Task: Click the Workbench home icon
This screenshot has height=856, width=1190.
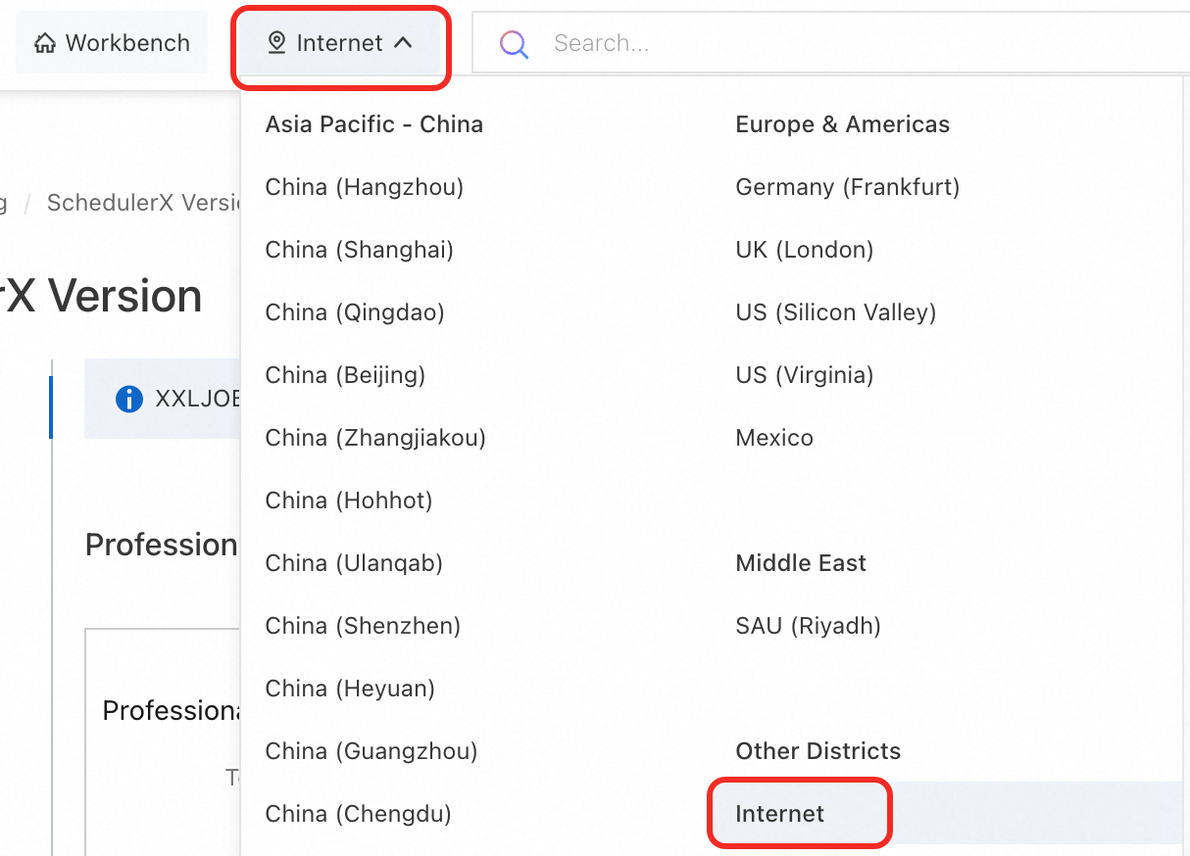Action: (x=44, y=43)
